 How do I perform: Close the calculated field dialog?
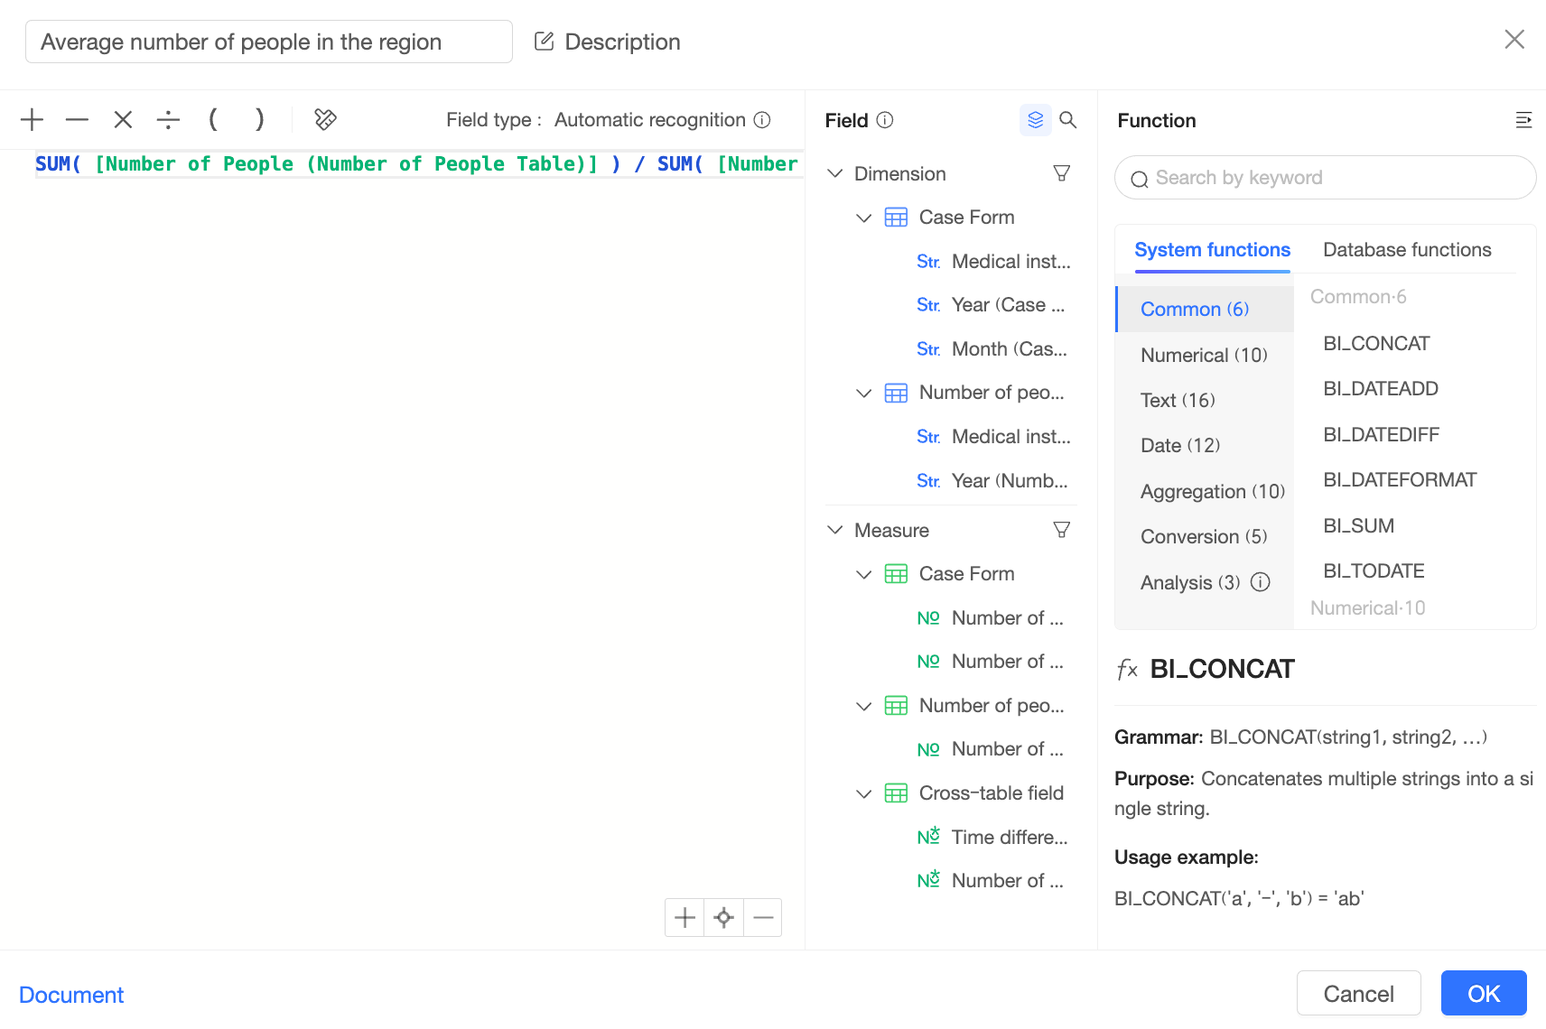(x=1514, y=39)
